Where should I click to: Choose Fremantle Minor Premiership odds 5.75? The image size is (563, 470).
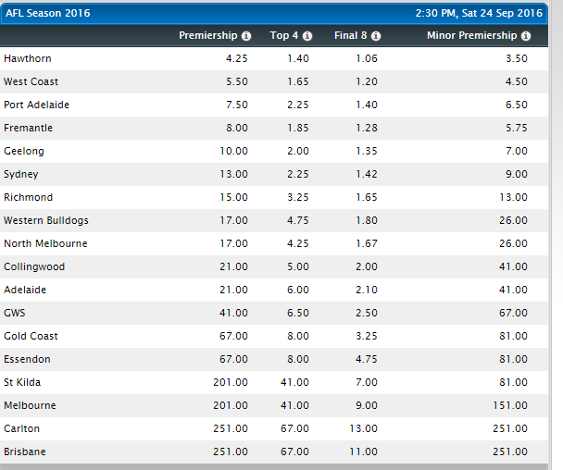click(516, 128)
